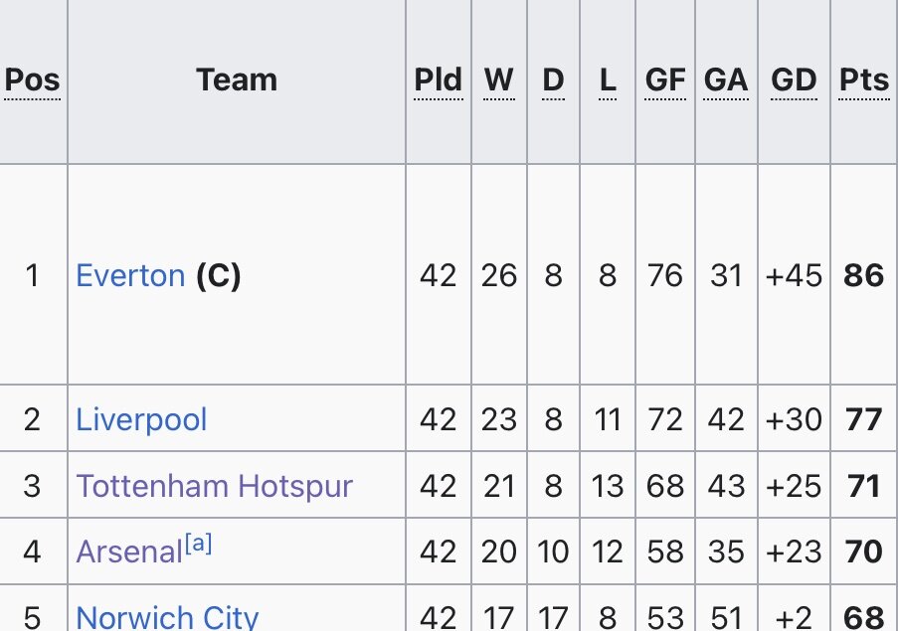Open the Arsenal team link

129,552
